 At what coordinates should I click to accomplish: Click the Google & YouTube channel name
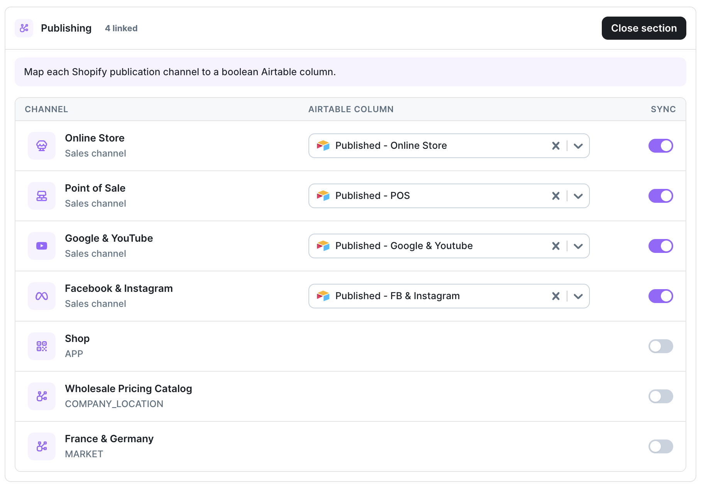pos(109,238)
